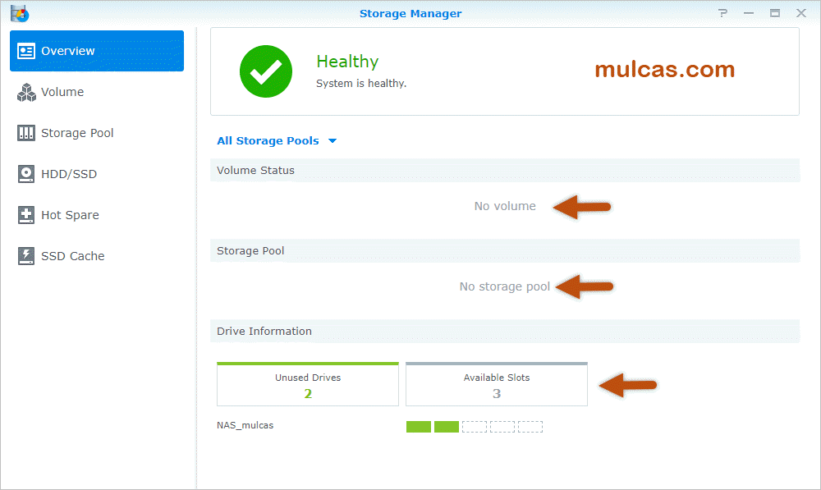Expand the All Storage Pools dropdown
821x490 pixels.
pos(277,141)
